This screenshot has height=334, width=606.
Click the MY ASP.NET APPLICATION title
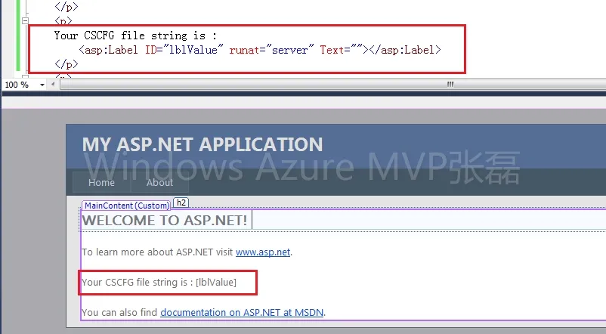pyautogui.click(x=203, y=144)
